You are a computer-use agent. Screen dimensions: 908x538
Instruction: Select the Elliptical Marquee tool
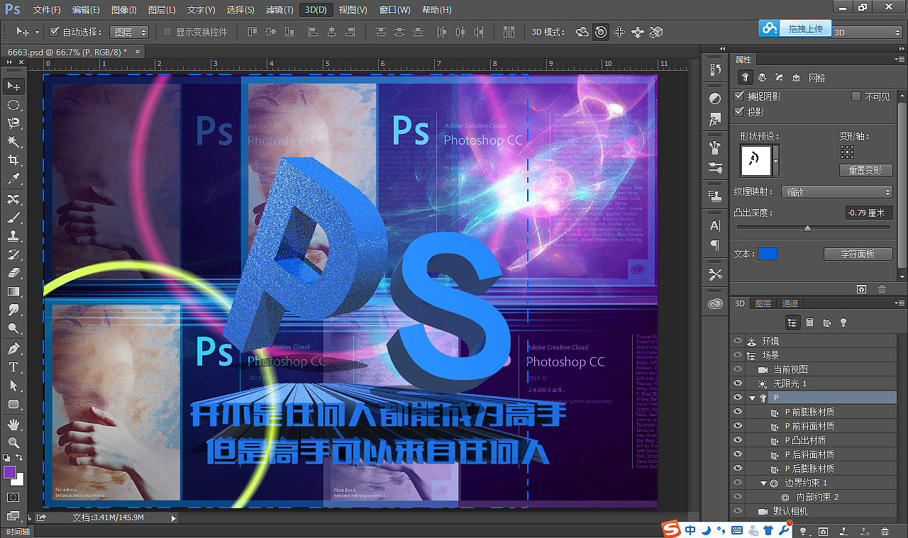13,105
